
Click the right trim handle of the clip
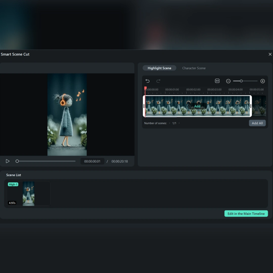point(251,106)
